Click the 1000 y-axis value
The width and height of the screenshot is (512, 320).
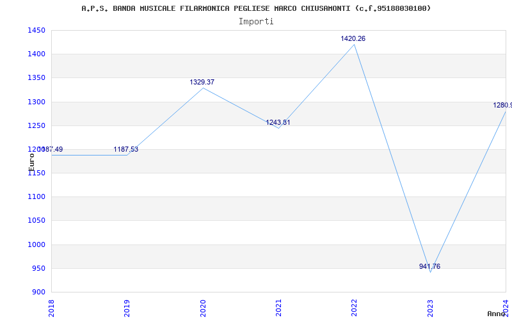coord(36,244)
